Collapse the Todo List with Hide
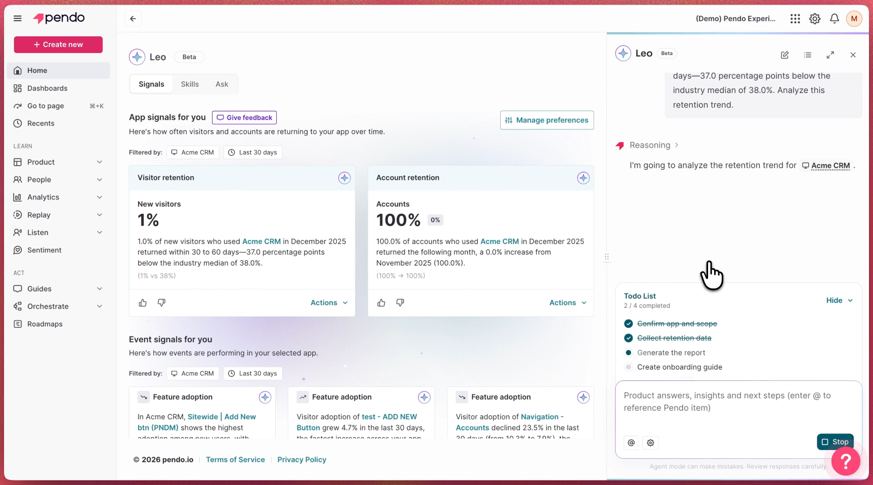Screen dimensions: 873x485 [x=839, y=300]
